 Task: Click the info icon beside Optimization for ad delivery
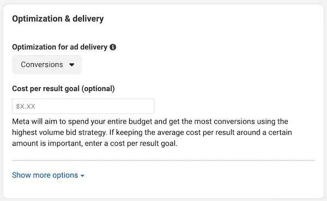[113, 47]
